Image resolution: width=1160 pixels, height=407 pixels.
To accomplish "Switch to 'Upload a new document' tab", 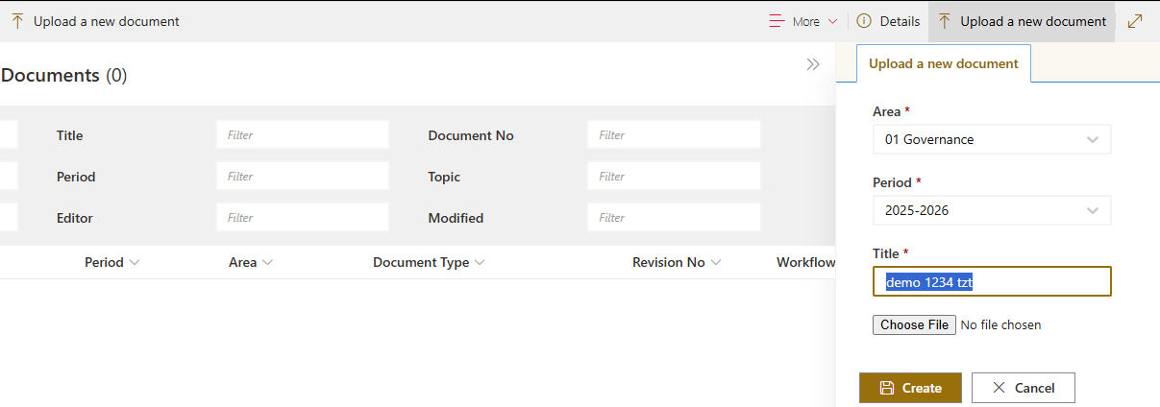I will pyautogui.click(x=943, y=63).
